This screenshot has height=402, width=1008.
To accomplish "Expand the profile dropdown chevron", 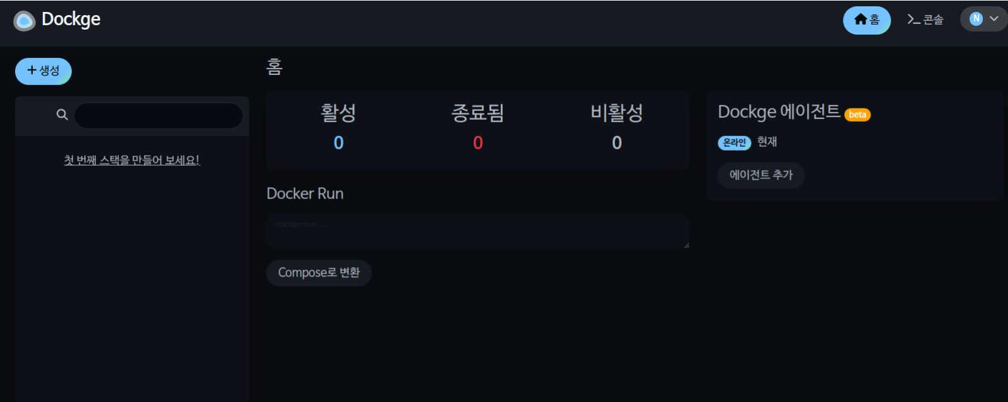I will pyautogui.click(x=994, y=19).
